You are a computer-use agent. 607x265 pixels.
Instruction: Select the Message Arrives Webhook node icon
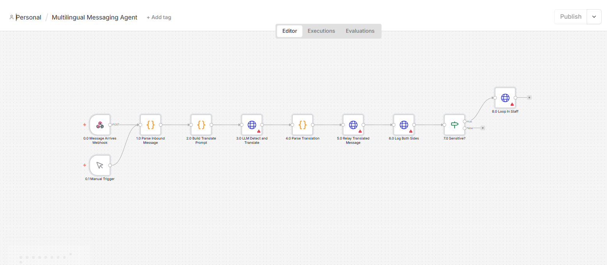(100, 125)
